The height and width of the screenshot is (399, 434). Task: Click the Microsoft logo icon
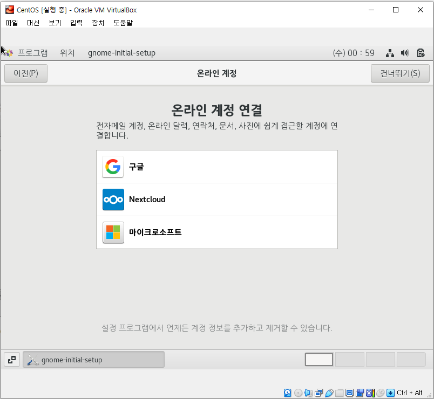tap(113, 232)
